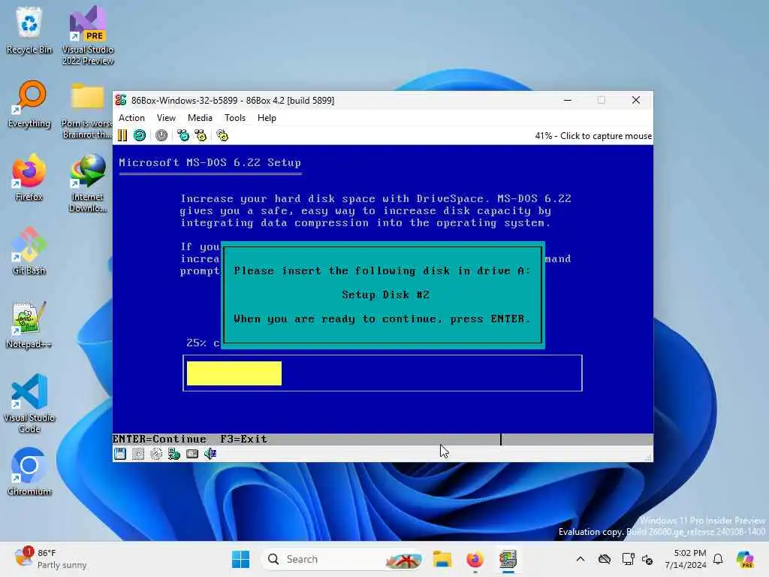The image size is (769, 577).
Task: Select the Git Bash desktop shortcut
Action: [x=29, y=251]
